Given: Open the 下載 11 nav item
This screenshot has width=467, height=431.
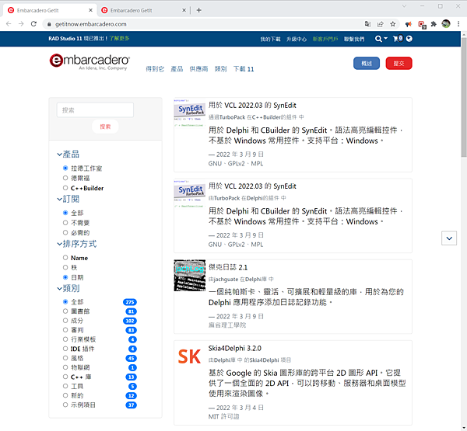Looking at the screenshot, I should tap(244, 69).
